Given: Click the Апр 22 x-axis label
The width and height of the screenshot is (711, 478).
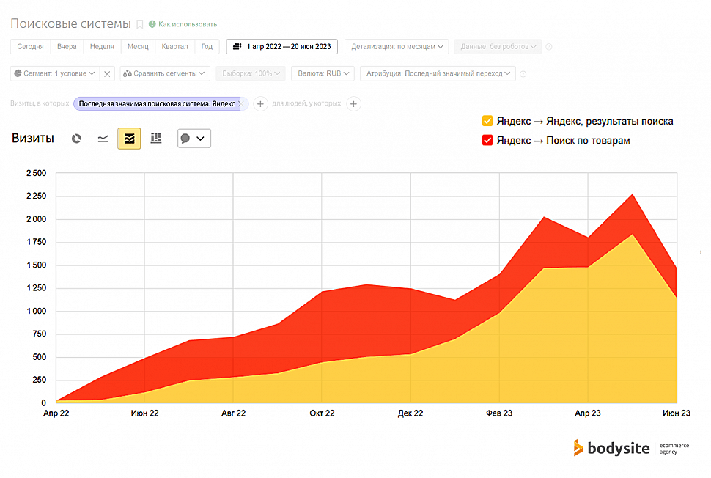Looking at the screenshot, I should point(56,413).
